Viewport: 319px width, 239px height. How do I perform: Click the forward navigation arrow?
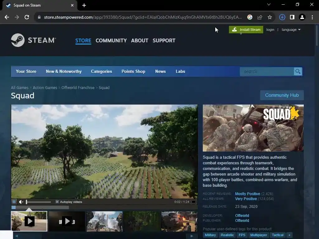click(17, 17)
